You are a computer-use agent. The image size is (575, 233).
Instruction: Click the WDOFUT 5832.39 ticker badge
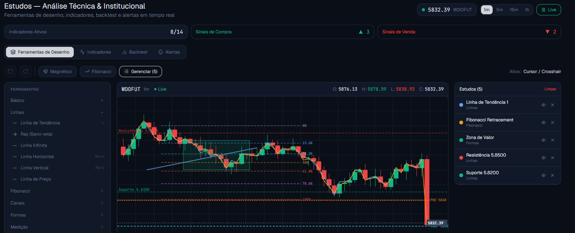pos(447,10)
